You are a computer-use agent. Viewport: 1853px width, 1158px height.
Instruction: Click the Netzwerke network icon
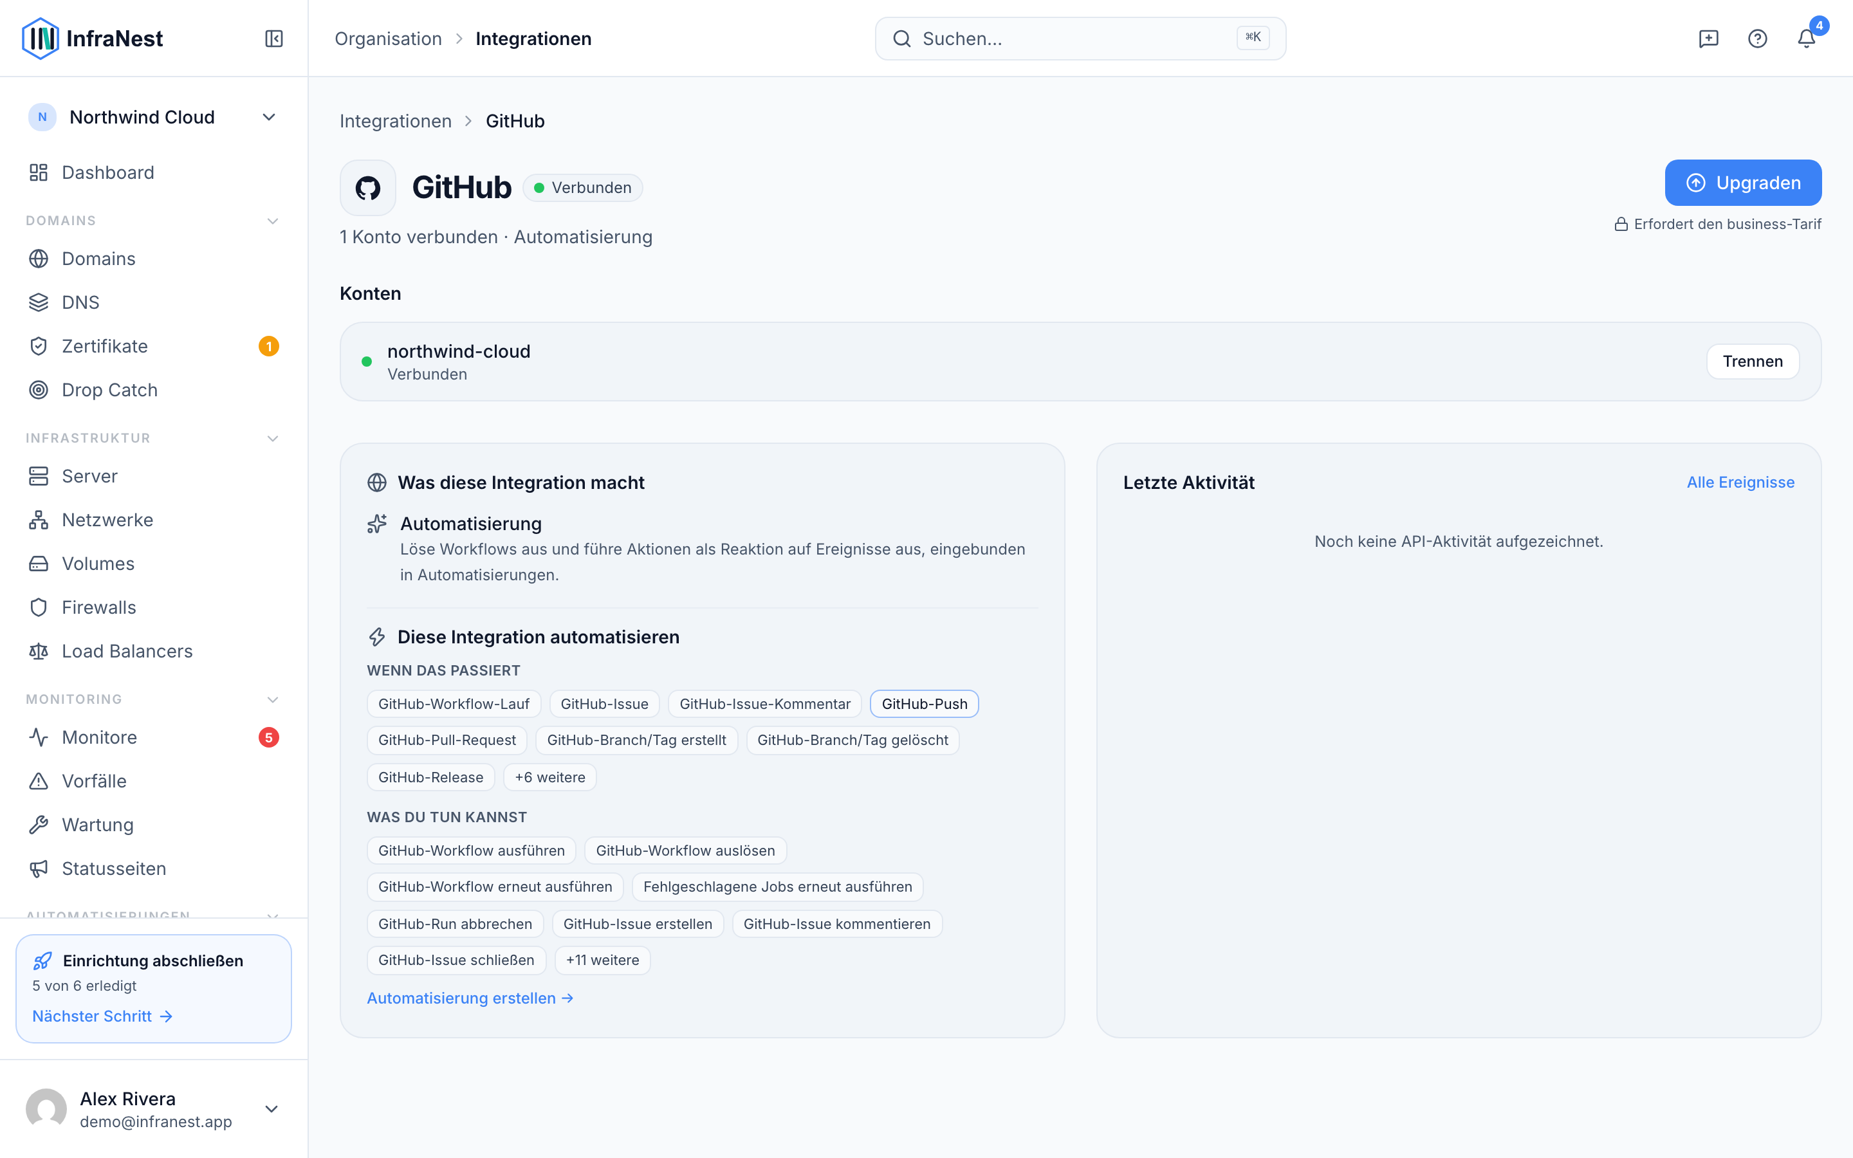tap(39, 520)
